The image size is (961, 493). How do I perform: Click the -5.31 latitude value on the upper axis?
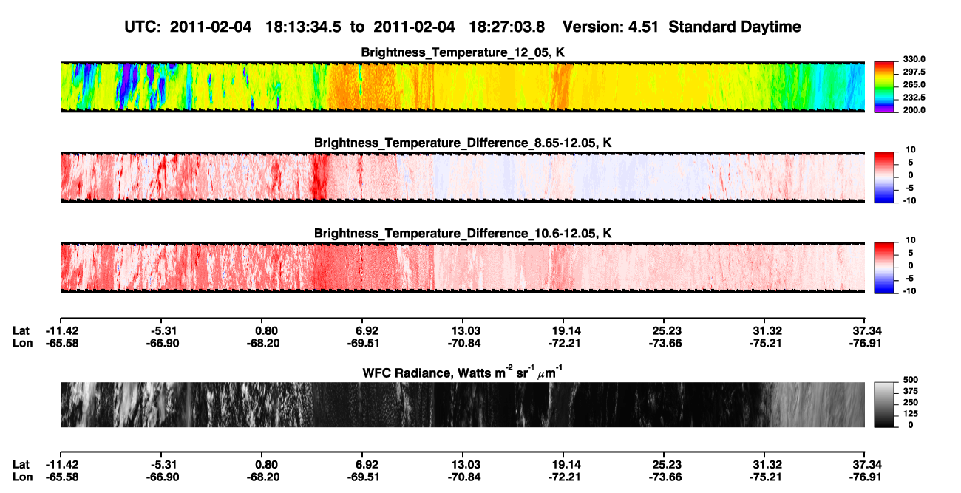[163, 330]
